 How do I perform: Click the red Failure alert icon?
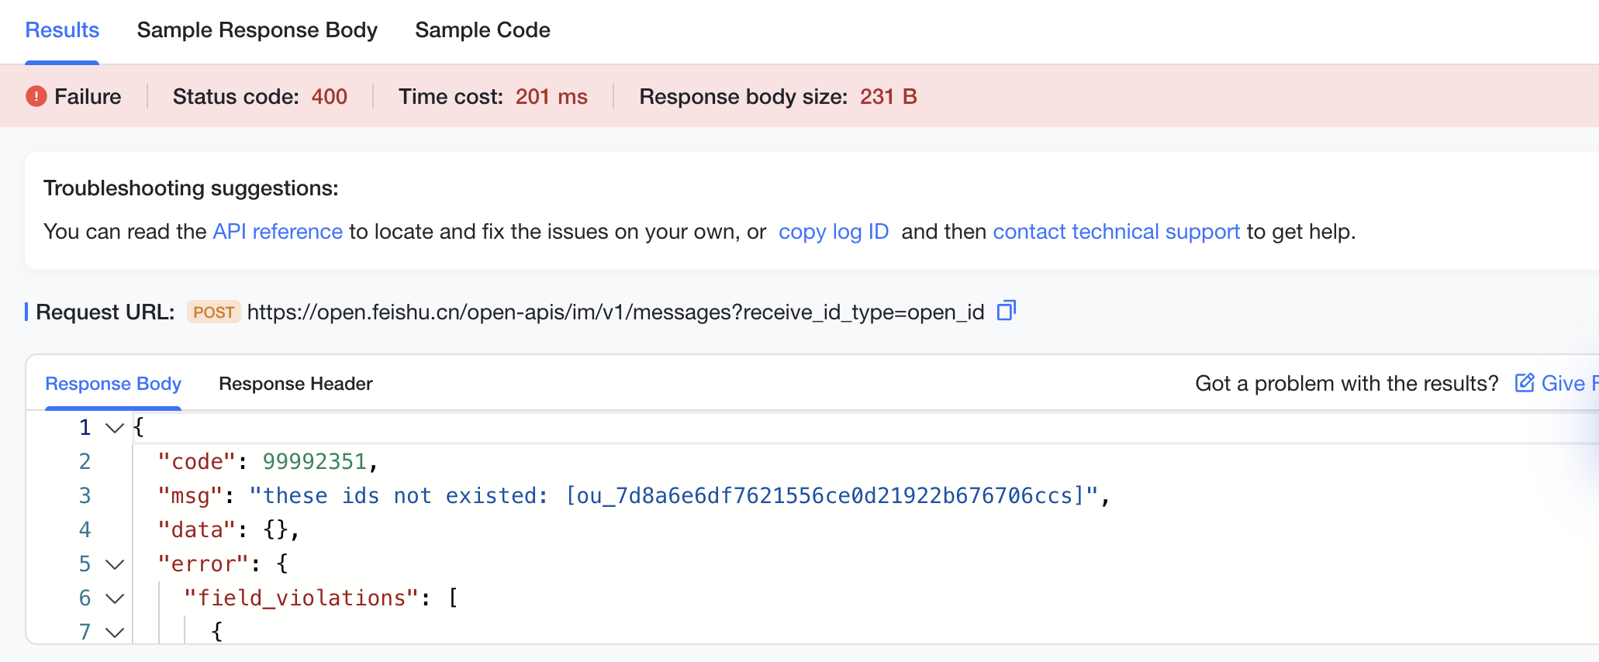(36, 96)
